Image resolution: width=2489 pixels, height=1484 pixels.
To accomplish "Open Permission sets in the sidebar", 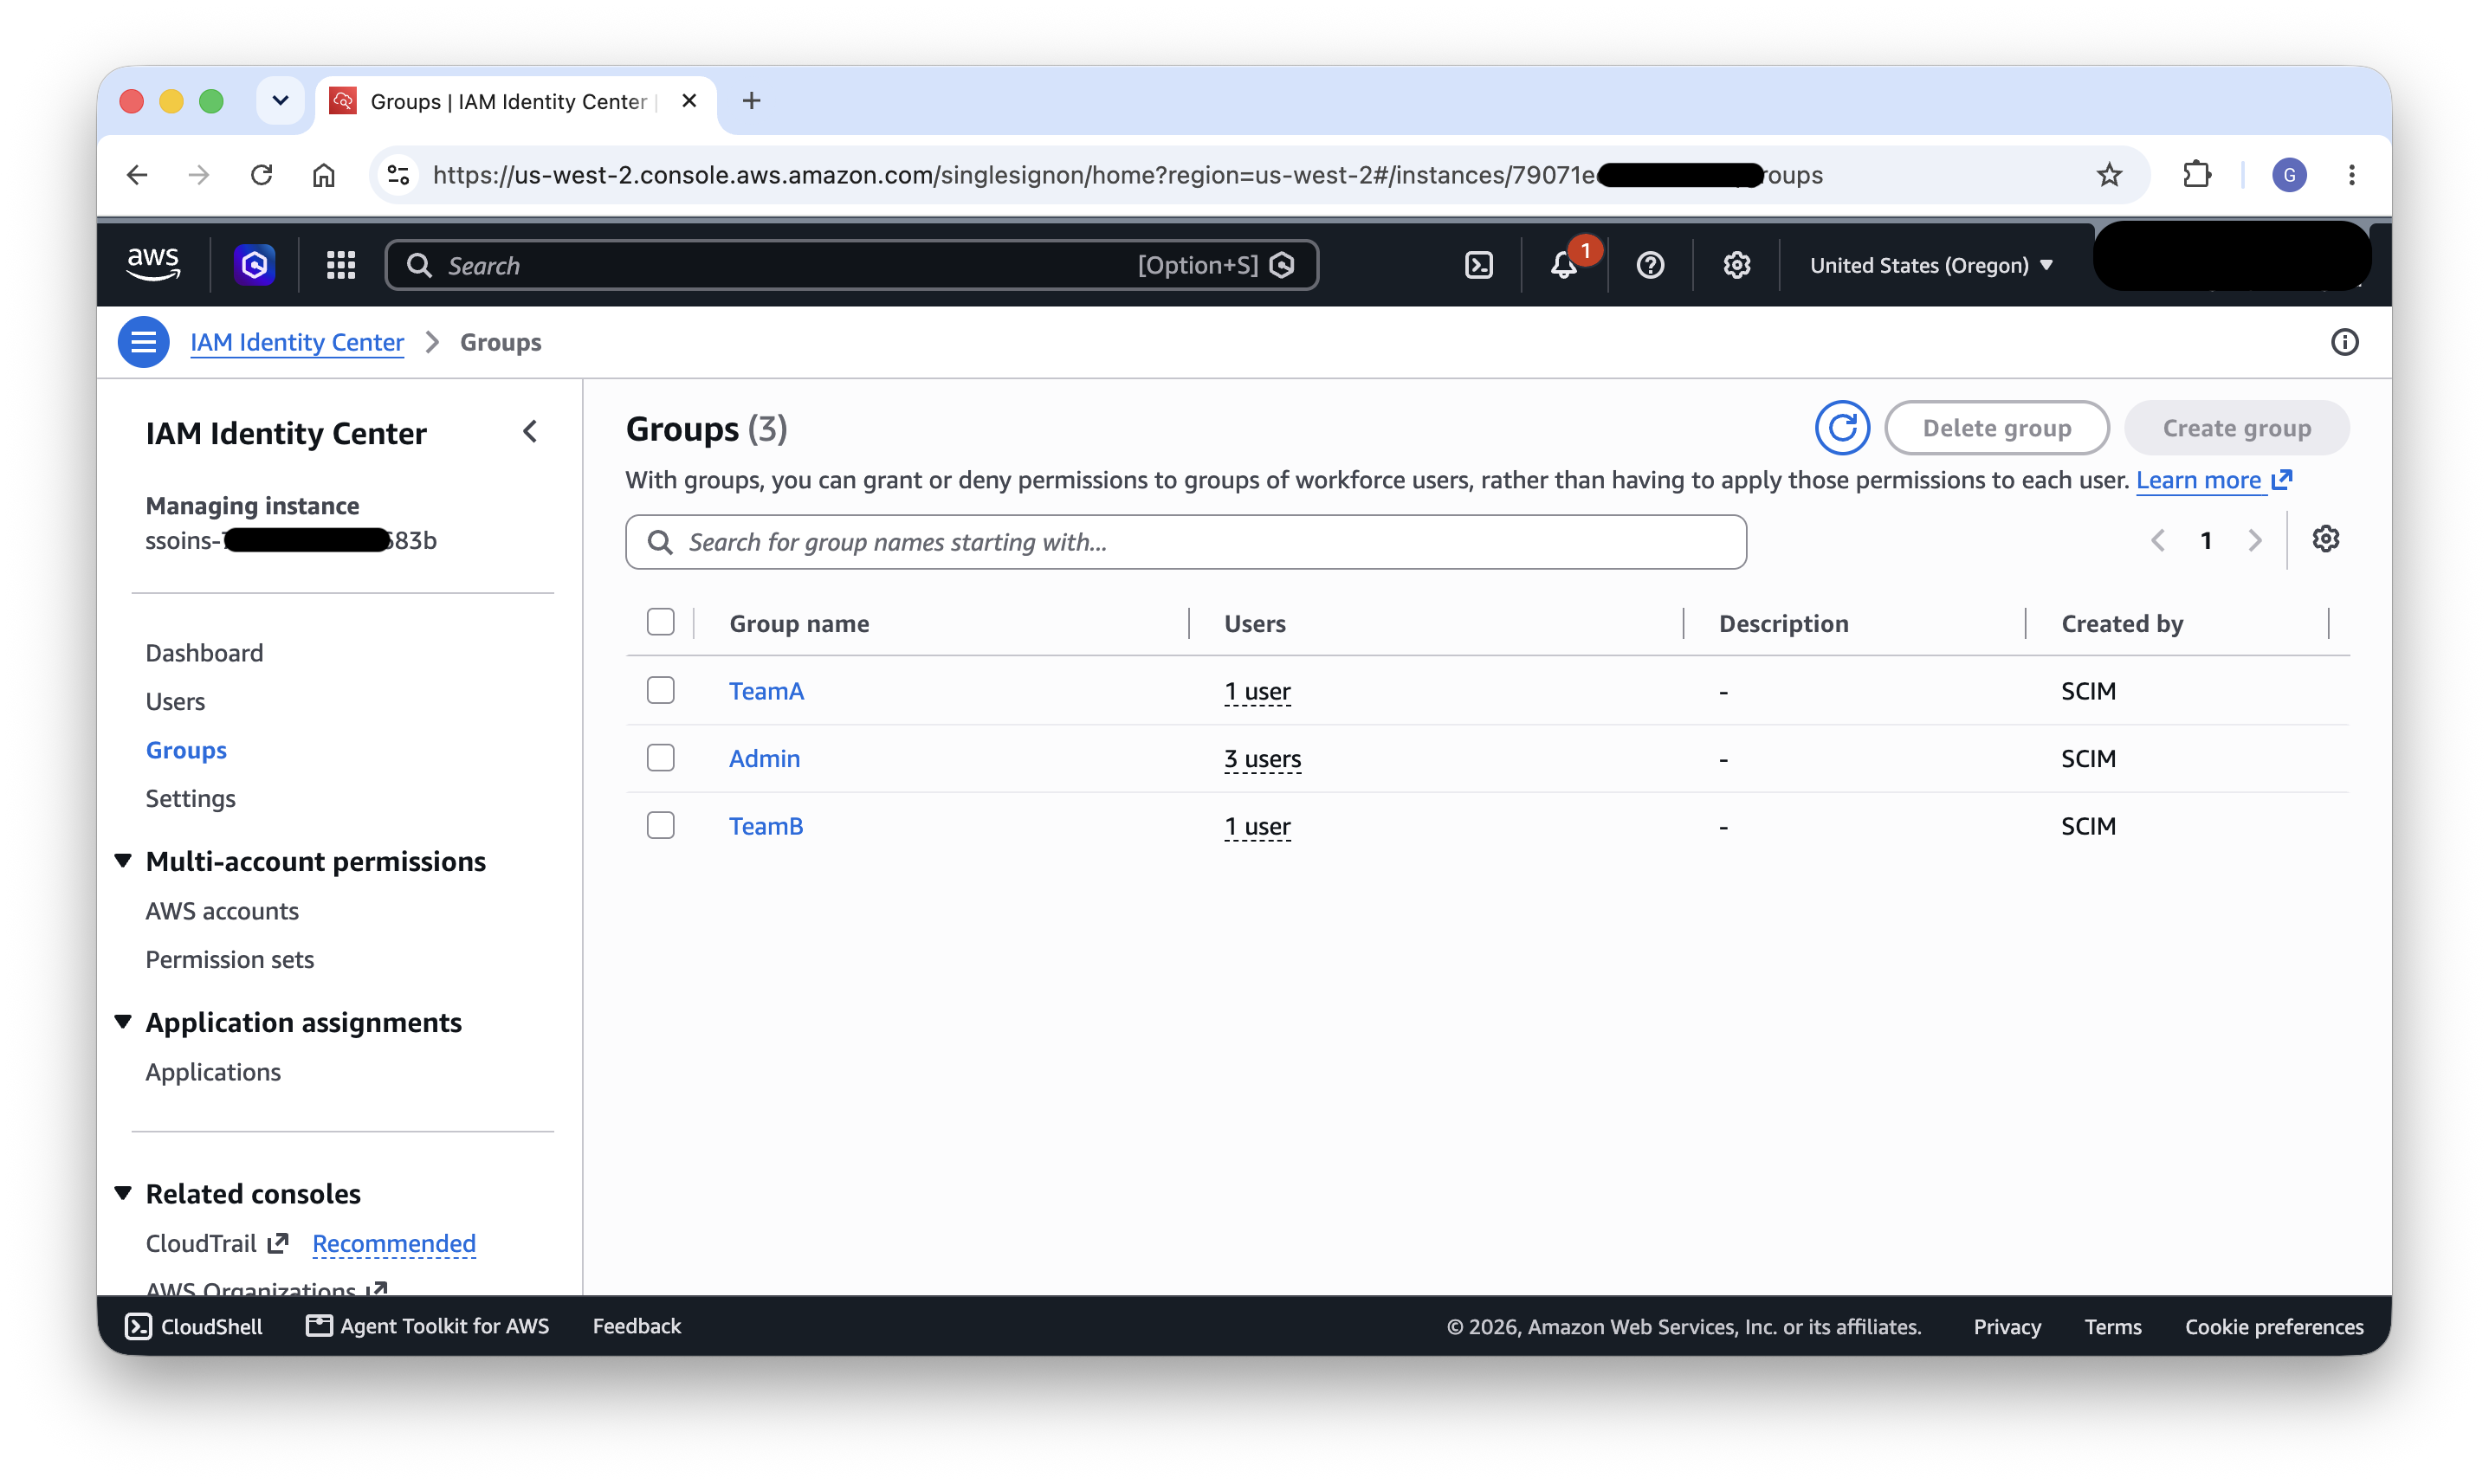I will pyautogui.click(x=229, y=959).
